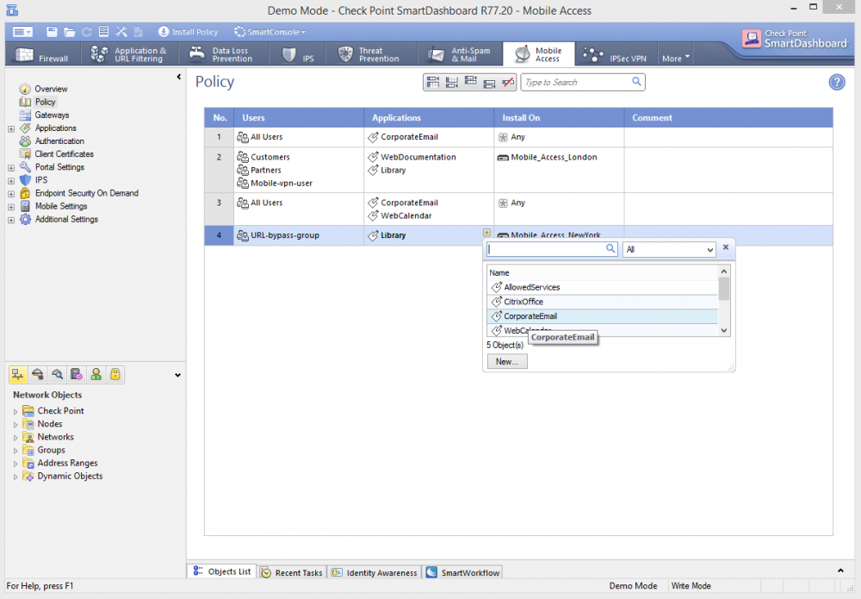Expand the Applications tree node
The height and width of the screenshot is (599, 861).
pyautogui.click(x=11, y=128)
